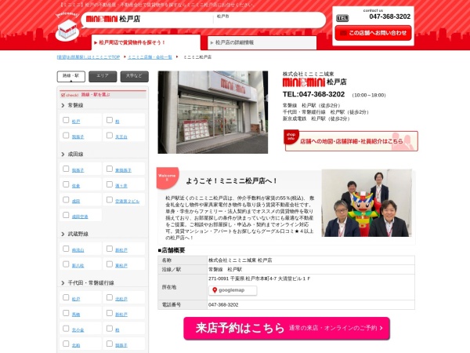Screen dimensions: 470x353
Task: Check the 我孫子 checkbox under 成田線
Action: [x=66, y=169]
